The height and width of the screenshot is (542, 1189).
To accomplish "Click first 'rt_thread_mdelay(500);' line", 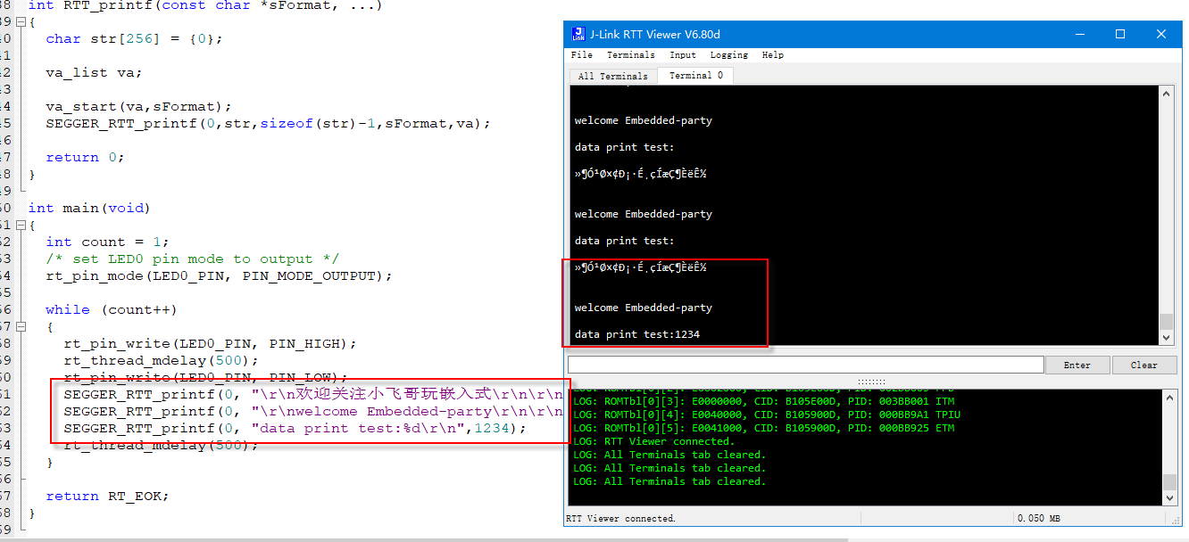I will [161, 360].
